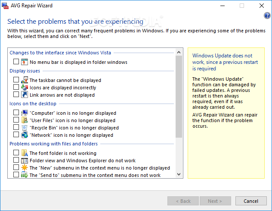
Task: Click the AVG Repair Wizard title bar icon
Action: (x=5, y=6)
